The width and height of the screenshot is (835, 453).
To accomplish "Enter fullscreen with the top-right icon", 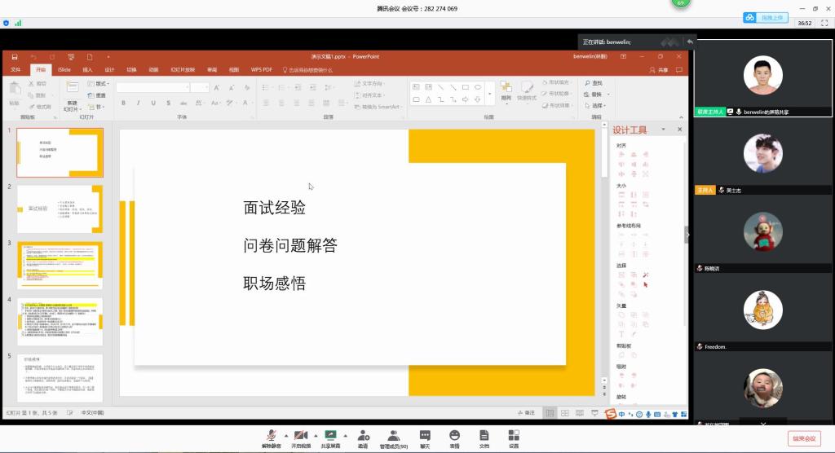I will tap(824, 23).
